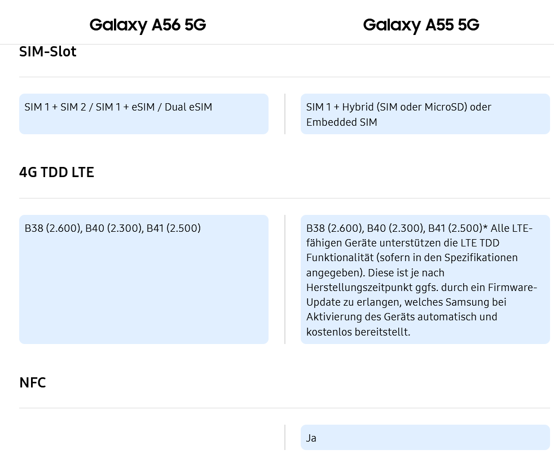Click the 'Ja' NFC value cell

425,438
